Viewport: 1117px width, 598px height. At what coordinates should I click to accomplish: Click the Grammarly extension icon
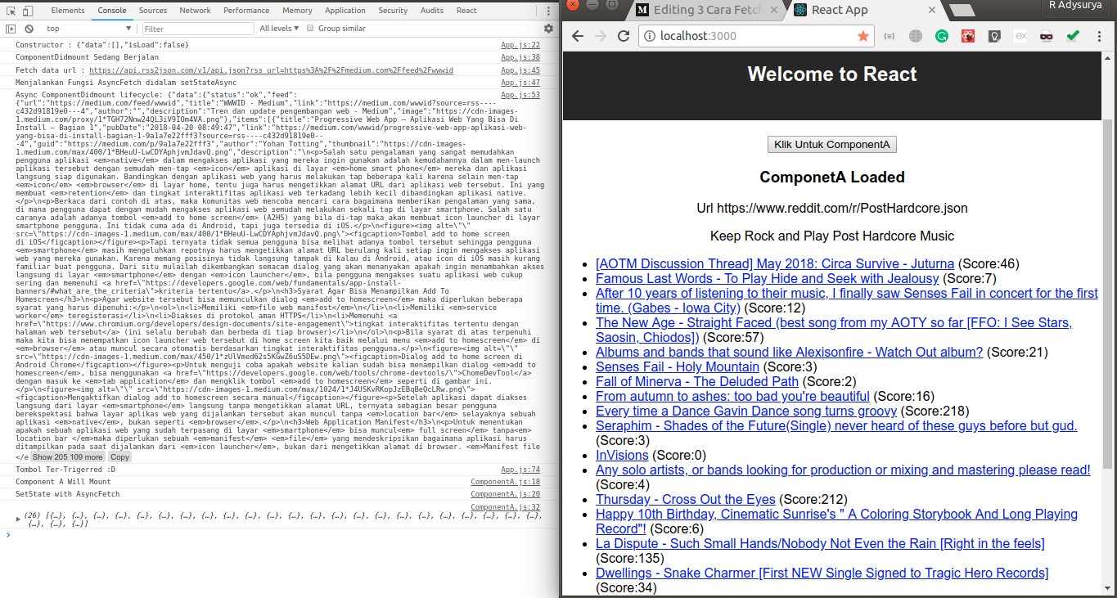coord(943,35)
